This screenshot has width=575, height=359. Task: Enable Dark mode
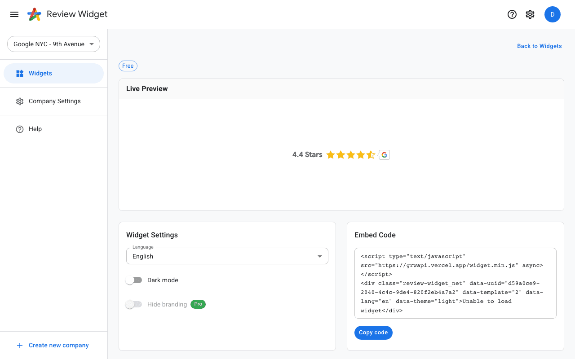point(133,280)
